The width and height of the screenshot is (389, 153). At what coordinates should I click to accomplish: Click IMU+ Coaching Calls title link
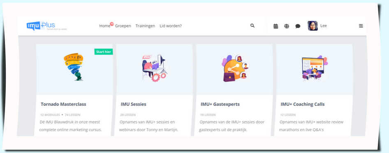click(302, 104)
